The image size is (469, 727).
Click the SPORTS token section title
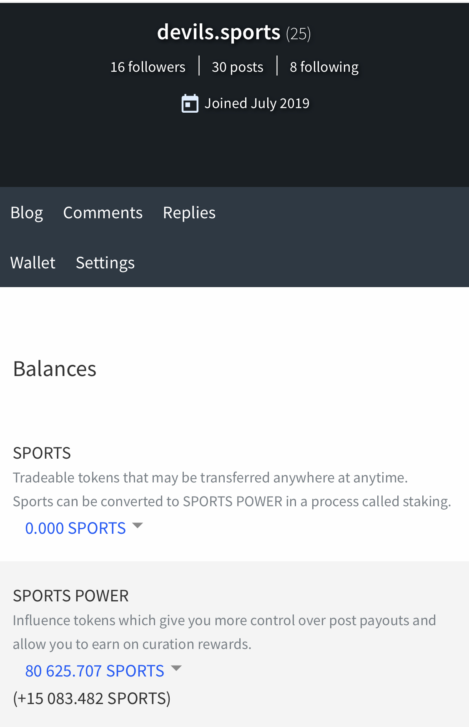pos(42,453)
